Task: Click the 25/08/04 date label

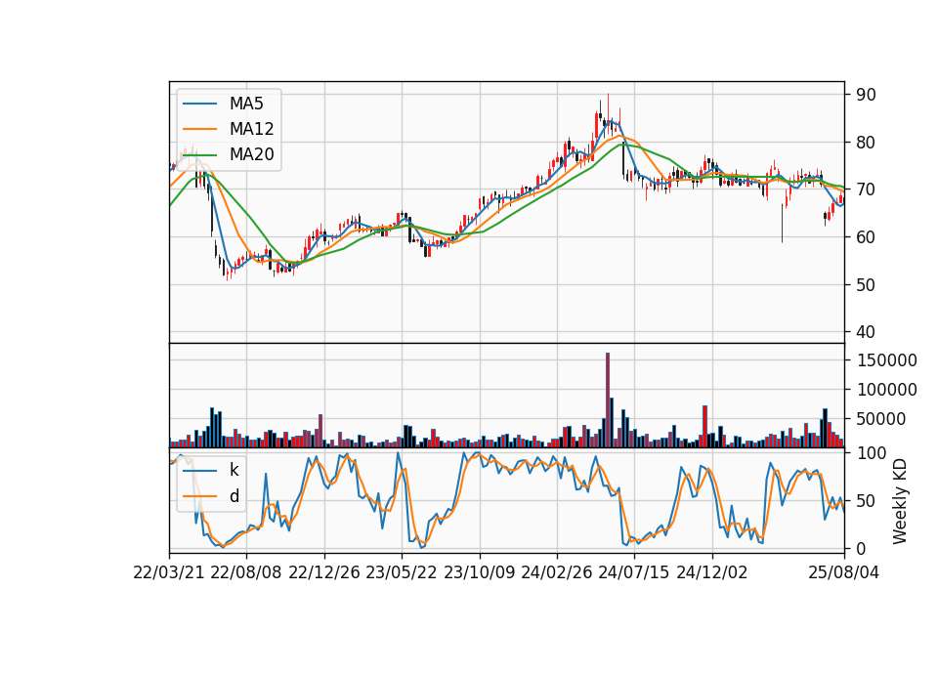Action: [x=843, y=572]
